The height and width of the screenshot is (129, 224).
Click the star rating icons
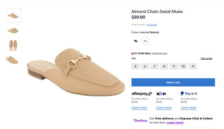138,25
